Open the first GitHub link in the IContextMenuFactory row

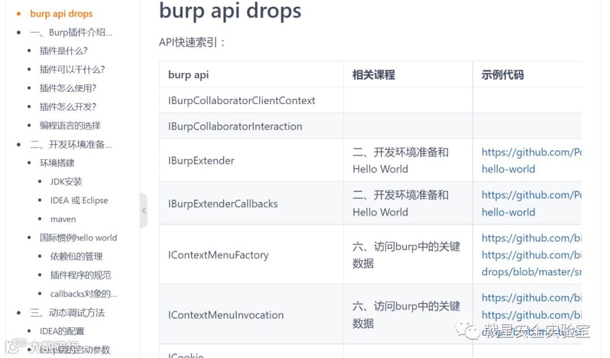tap(531, 238)
